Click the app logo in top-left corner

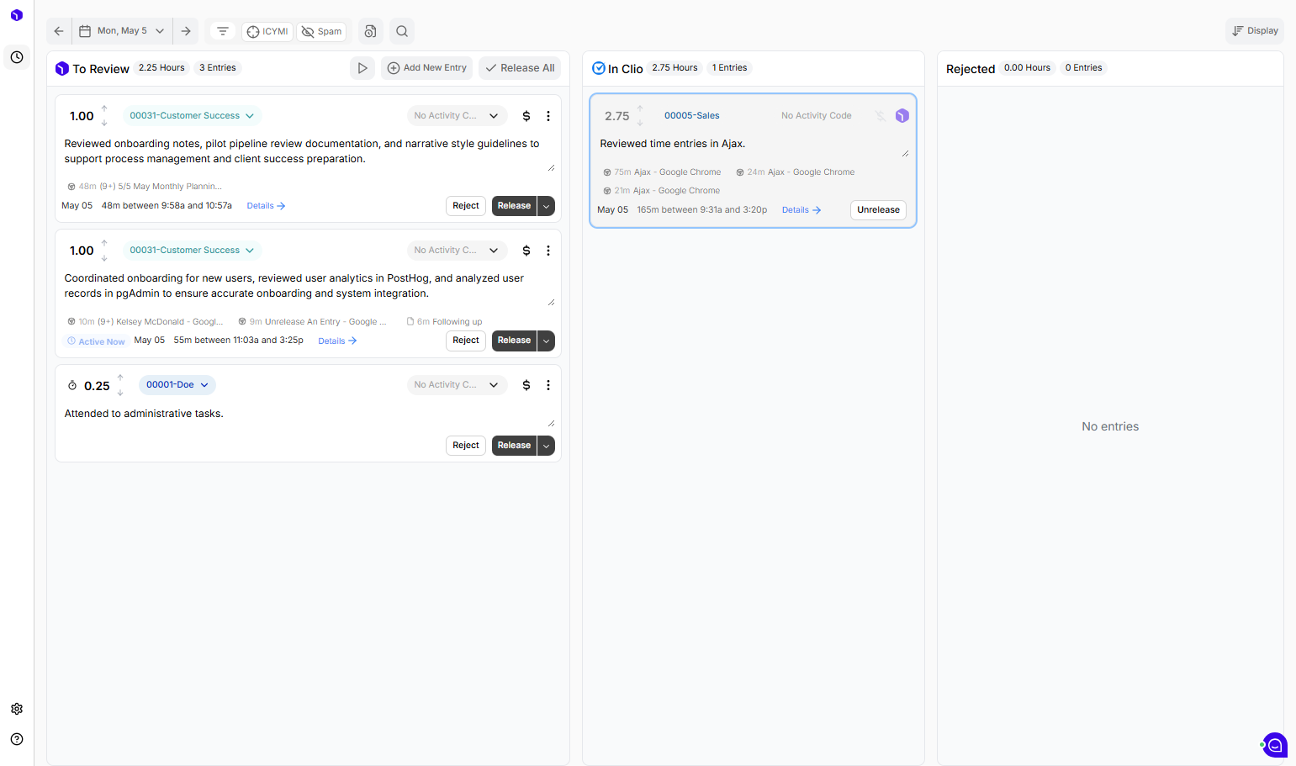17,15
